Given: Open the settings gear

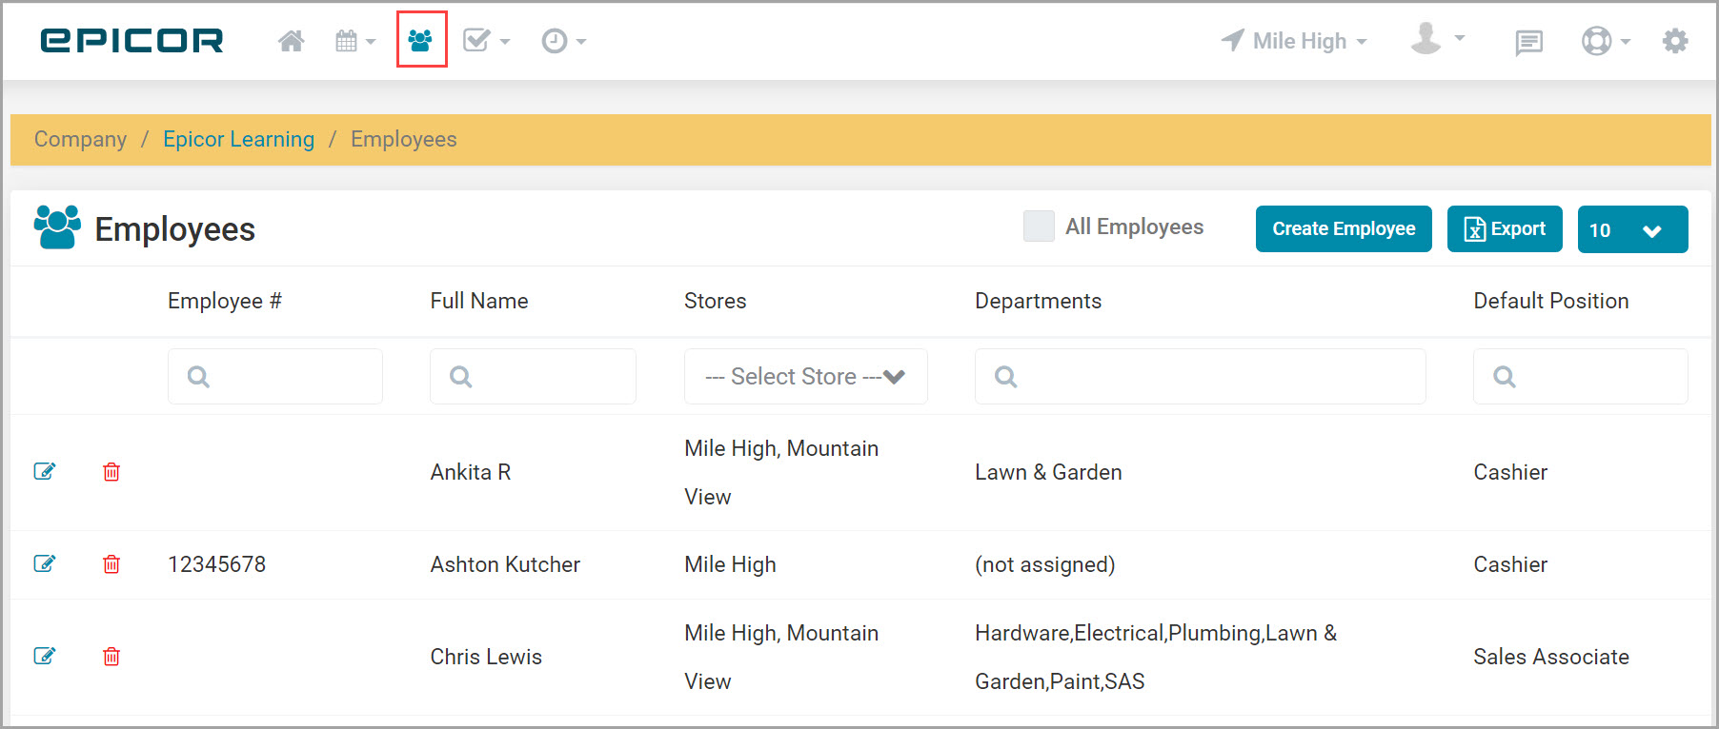Looking at the screenshot, I should click(x=1674, y=41).
